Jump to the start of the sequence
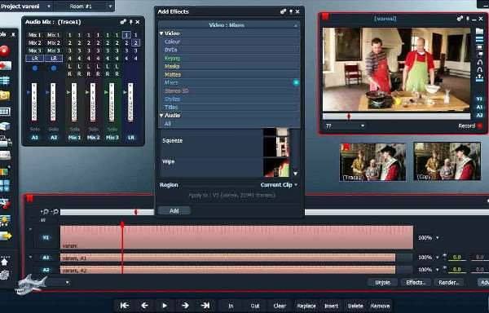 [125, 306]
